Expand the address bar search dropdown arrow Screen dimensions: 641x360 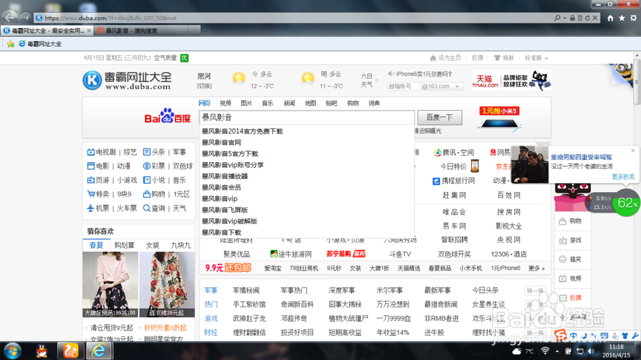565,18
